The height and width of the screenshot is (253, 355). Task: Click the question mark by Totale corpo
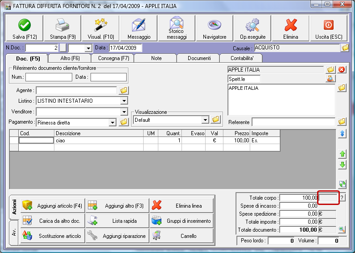pyautogui.click(x=342, y=198)
